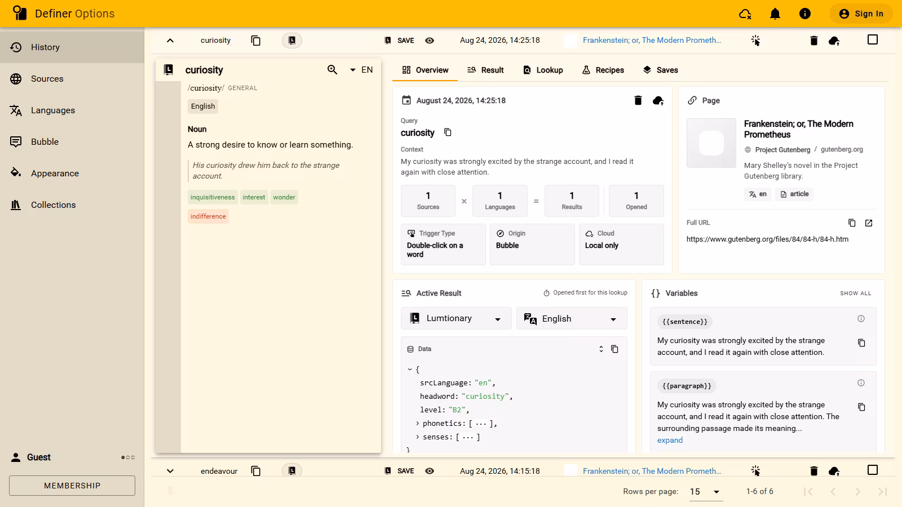Open Frankenstein link in endeavour row
This screenshot has width=902, height=507.
point(652,471)
